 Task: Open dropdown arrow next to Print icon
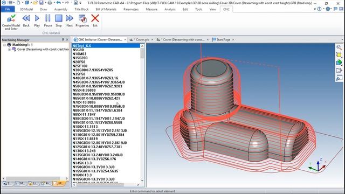pos(54,3)
